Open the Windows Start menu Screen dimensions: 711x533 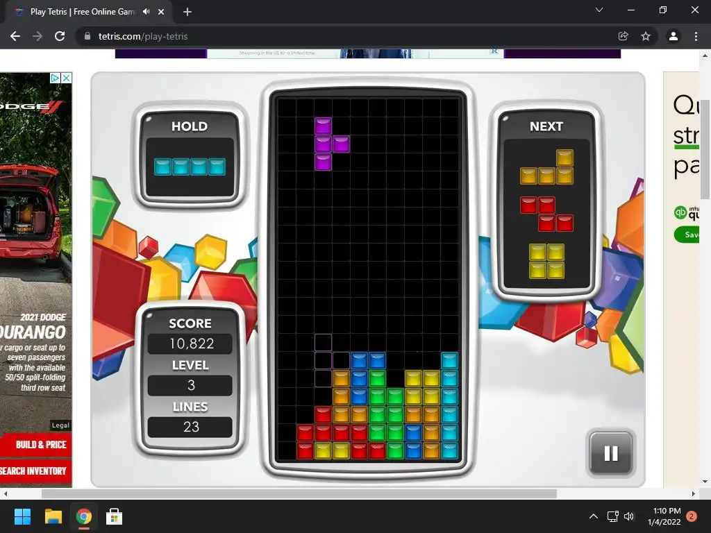pos(22,516)
